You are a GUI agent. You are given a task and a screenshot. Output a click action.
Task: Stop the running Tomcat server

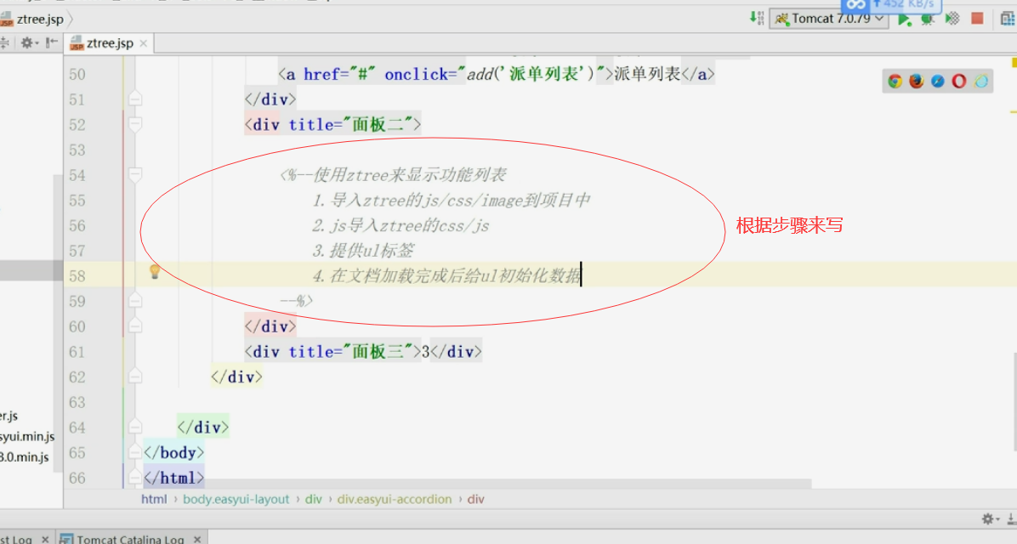(977, 18)
